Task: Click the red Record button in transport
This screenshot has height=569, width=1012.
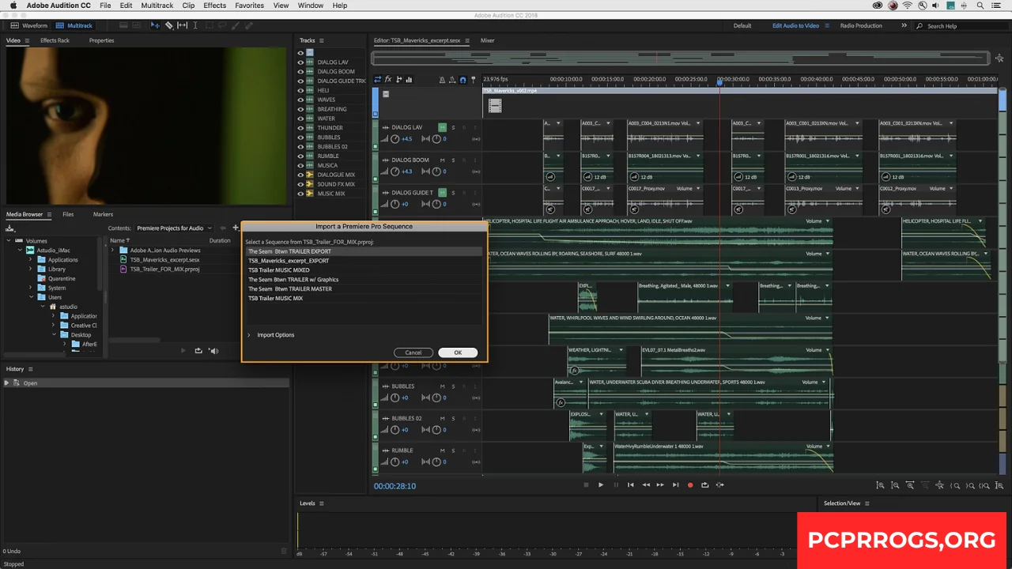Action: pyautogui.click(x=690, y=485)
